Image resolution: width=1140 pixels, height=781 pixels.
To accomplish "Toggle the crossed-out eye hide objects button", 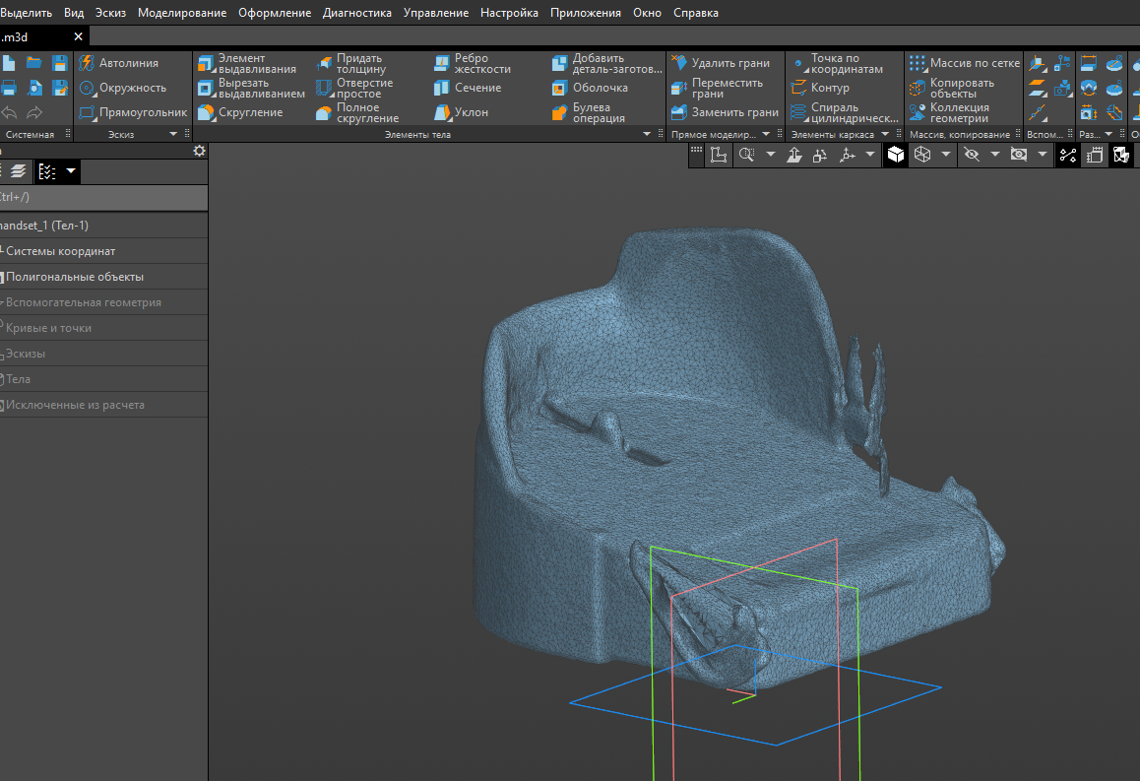I will click(x=972, y=155).
